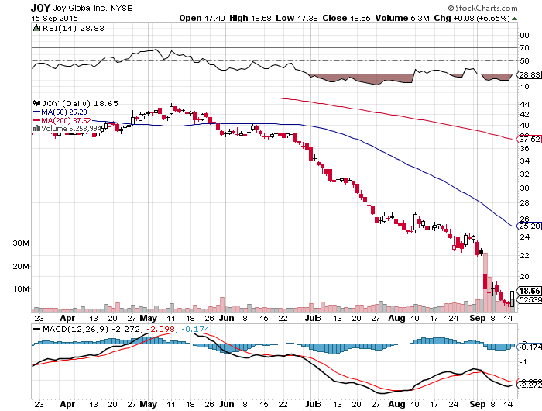Click the 'MA(200) 37.52' legend text
The width and height of the screenshot is (542, 411).
coord(67,120)
